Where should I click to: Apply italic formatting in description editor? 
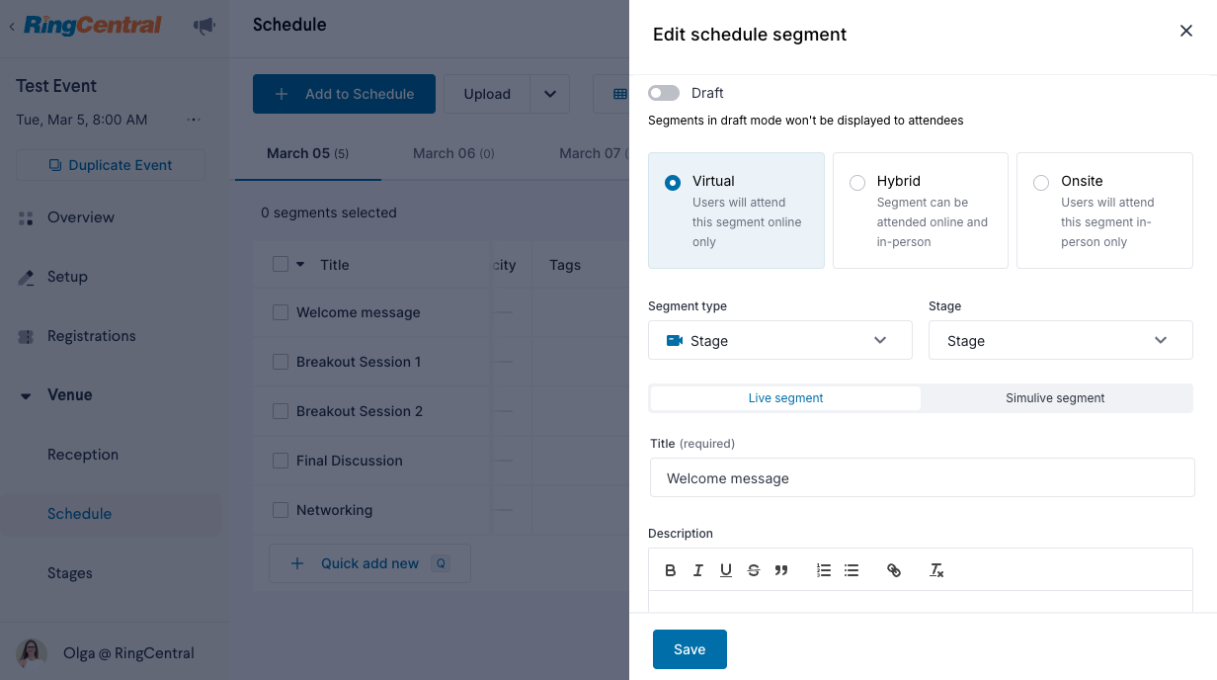coord(698,570)
